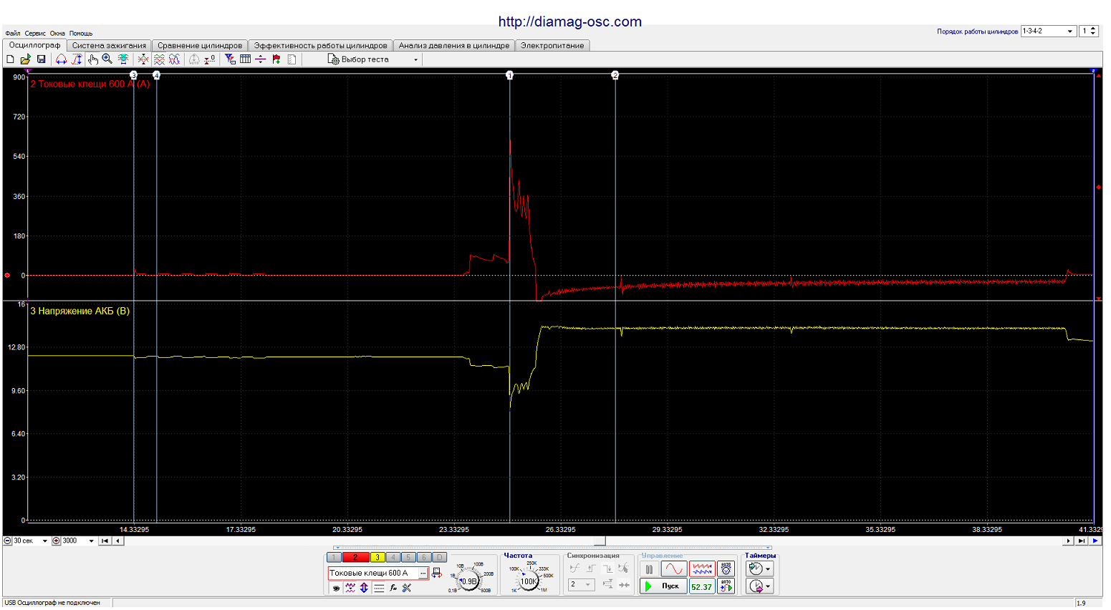Click the Пуск start button

663,586
